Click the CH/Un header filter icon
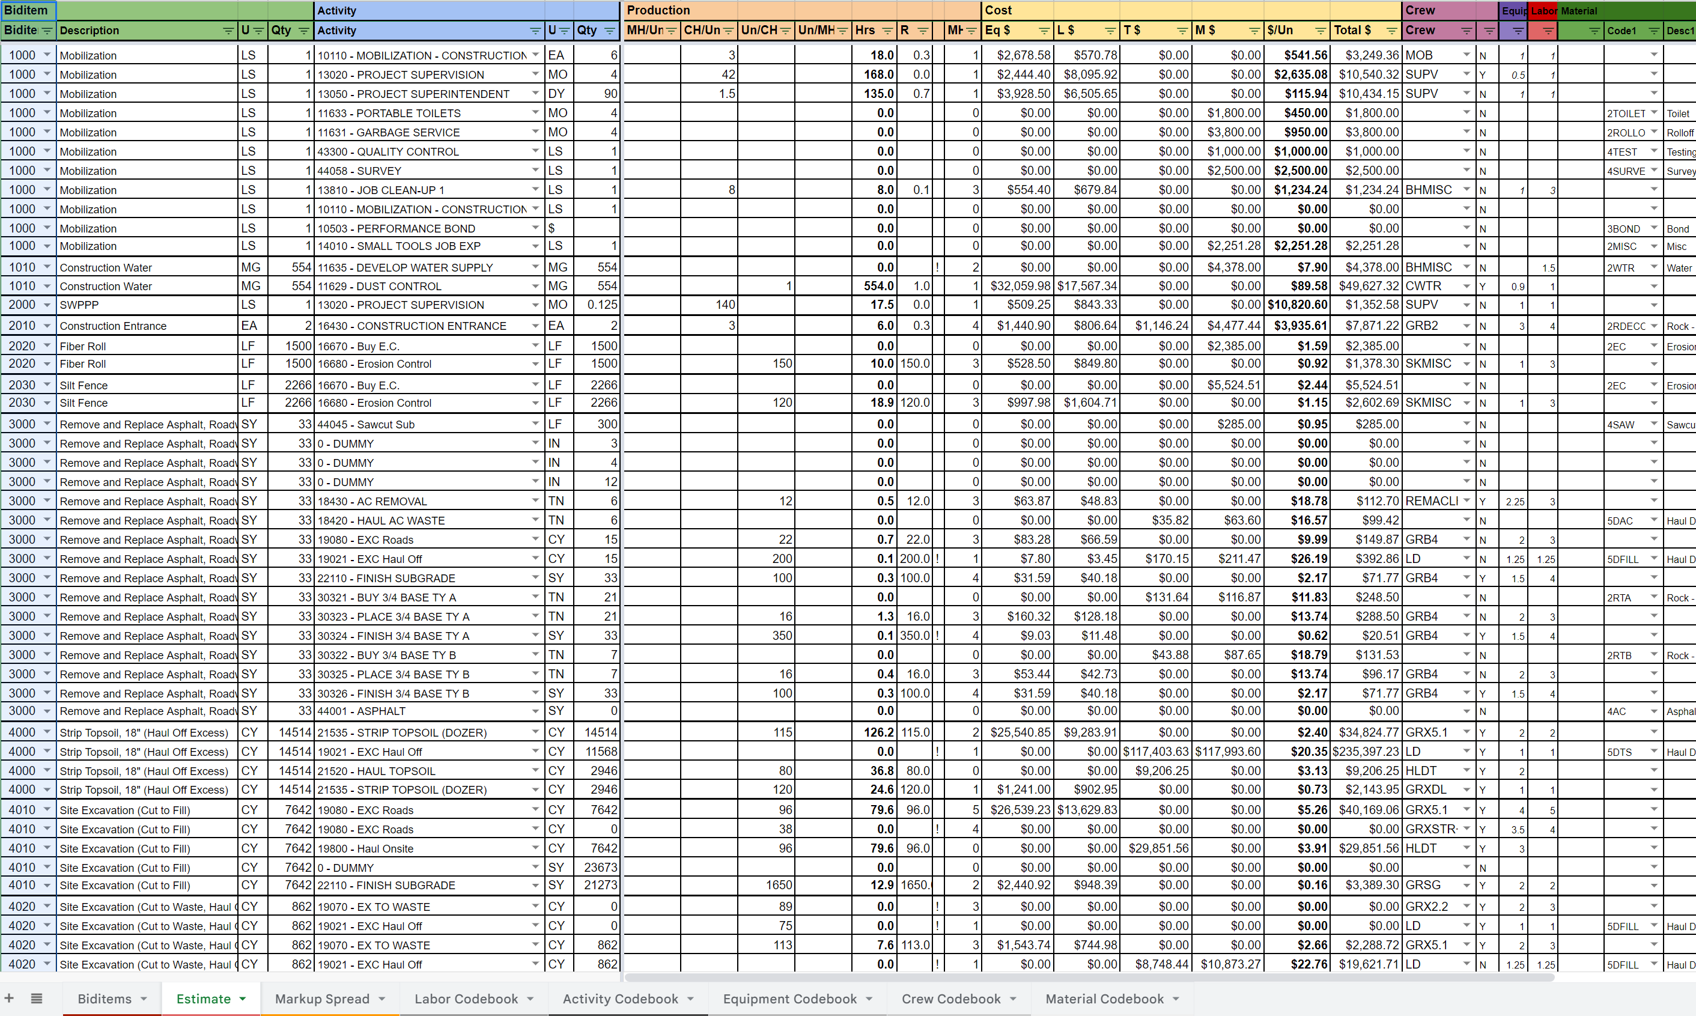 pos(728,31)
